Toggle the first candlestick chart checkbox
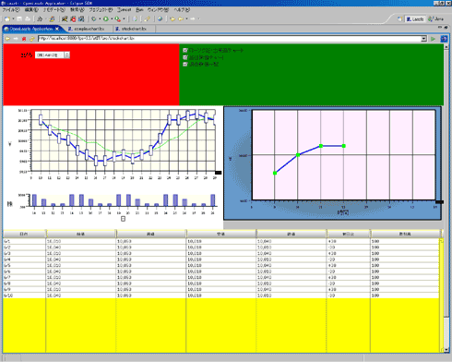The width and height of the screenshot is (452, 362). point(185,50)
